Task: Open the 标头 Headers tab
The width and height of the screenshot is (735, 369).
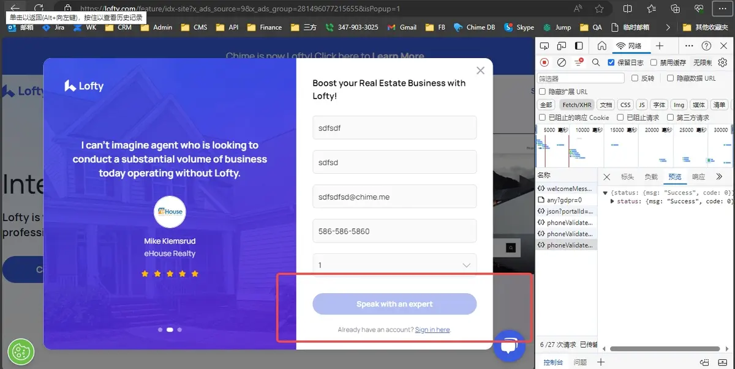Action: 627,177
